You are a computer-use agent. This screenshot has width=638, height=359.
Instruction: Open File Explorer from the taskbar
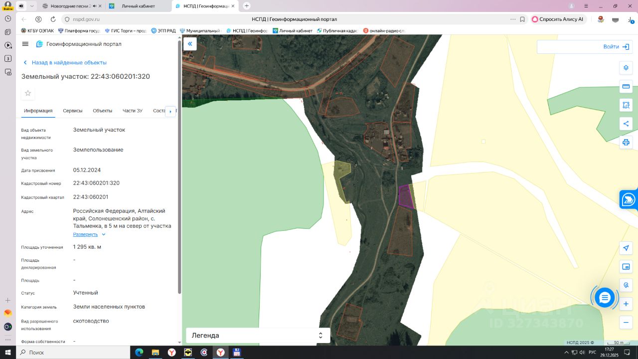coord(155,353)
